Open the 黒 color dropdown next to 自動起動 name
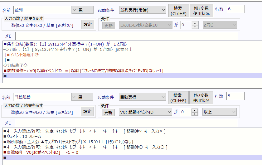 (x=83, y=97)
